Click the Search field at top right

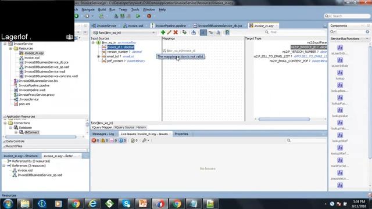pos(348,16)
